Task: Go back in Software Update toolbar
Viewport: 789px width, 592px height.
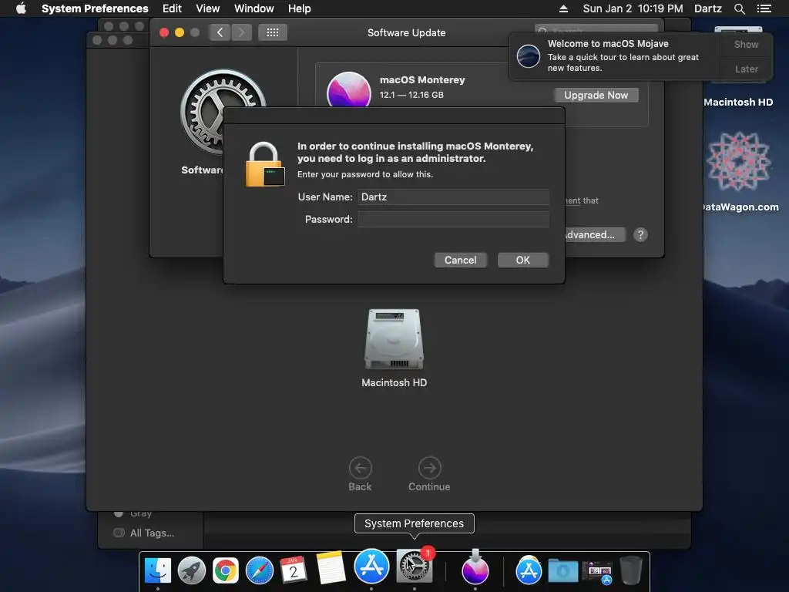Action: pyautogui.click(x=220, y=32)
